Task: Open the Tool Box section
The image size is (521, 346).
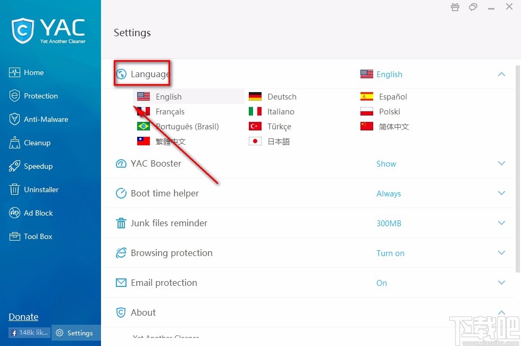Action: [x=31, y=236]
